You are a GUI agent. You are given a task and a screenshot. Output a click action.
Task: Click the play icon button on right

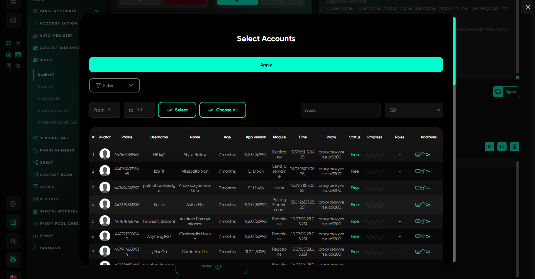[489, 146]
